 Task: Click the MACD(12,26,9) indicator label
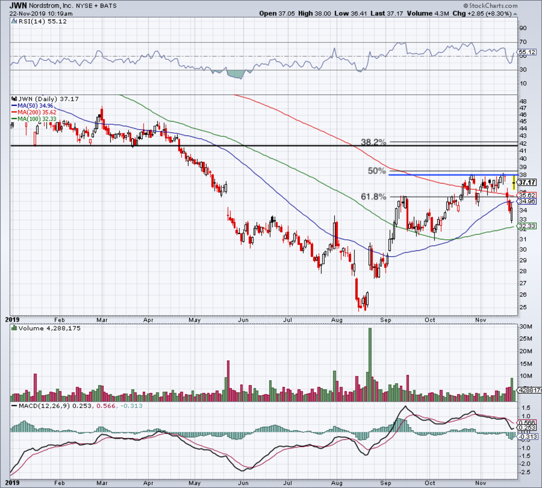(x=44, y=406)
